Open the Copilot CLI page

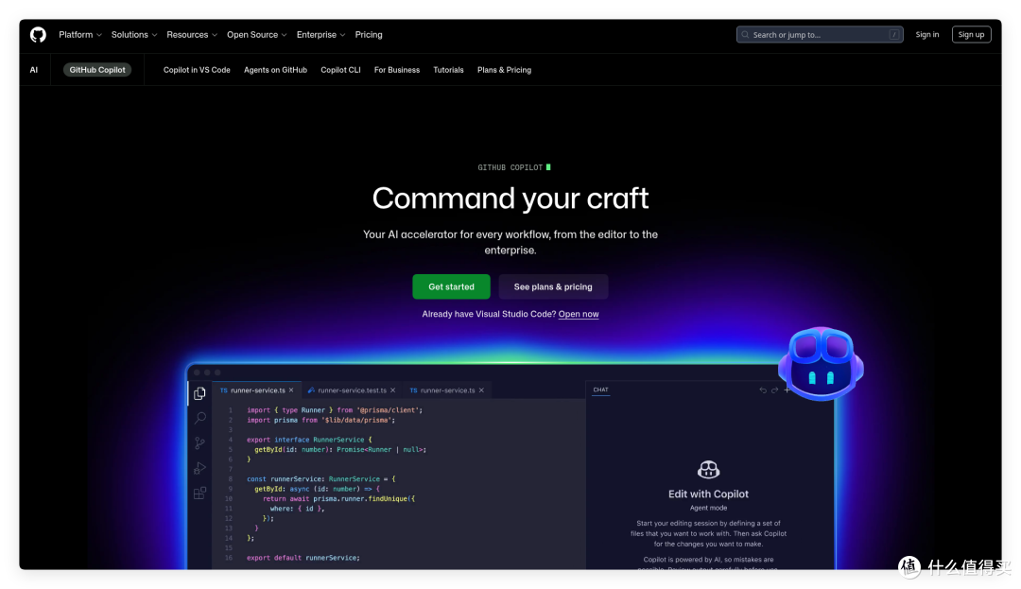pos(340,70)
